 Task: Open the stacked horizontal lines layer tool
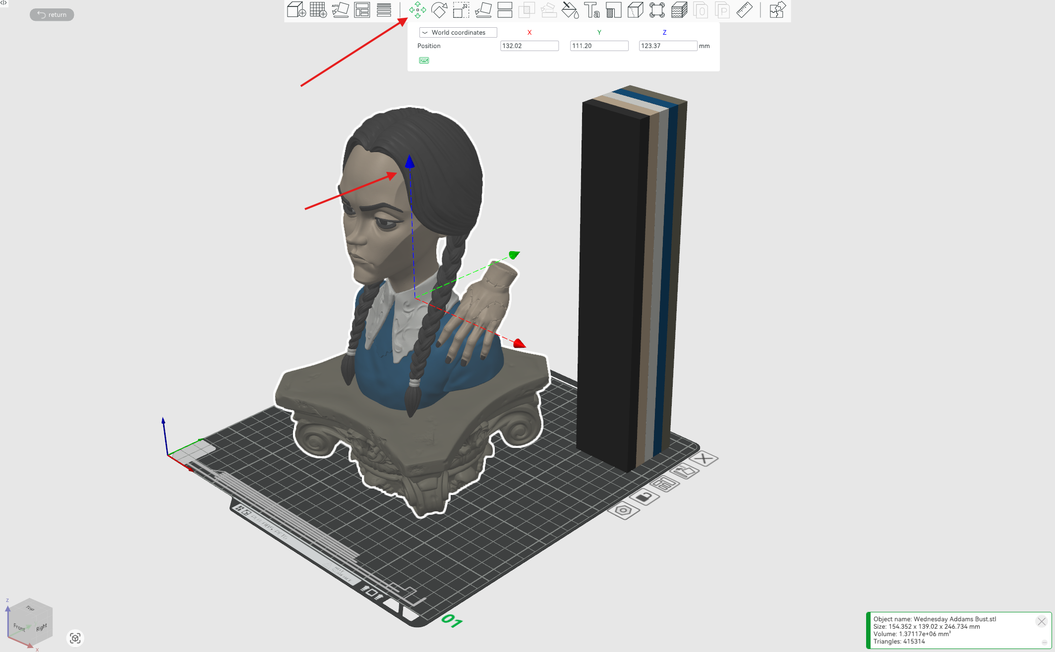pyautogui.click(x=384, y=10)
